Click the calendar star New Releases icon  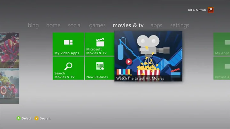100,66
